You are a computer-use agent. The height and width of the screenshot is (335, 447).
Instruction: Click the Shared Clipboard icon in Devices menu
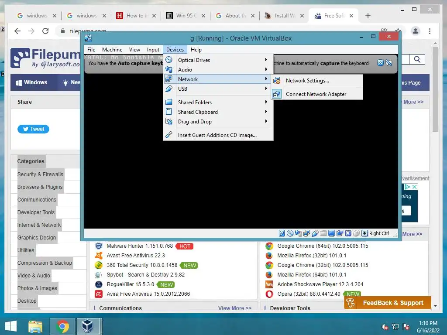click(x=169, y=112)
